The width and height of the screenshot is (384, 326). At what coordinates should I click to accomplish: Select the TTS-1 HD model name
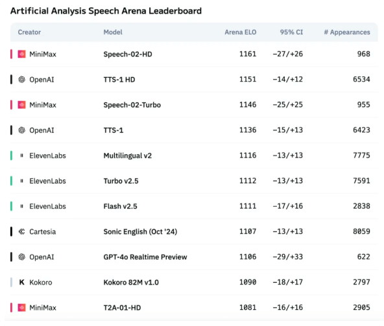[x=119, y=80]
